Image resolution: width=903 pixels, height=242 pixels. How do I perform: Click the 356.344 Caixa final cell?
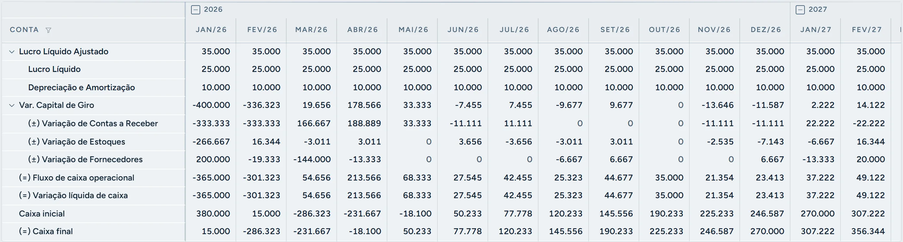point(868,232)
